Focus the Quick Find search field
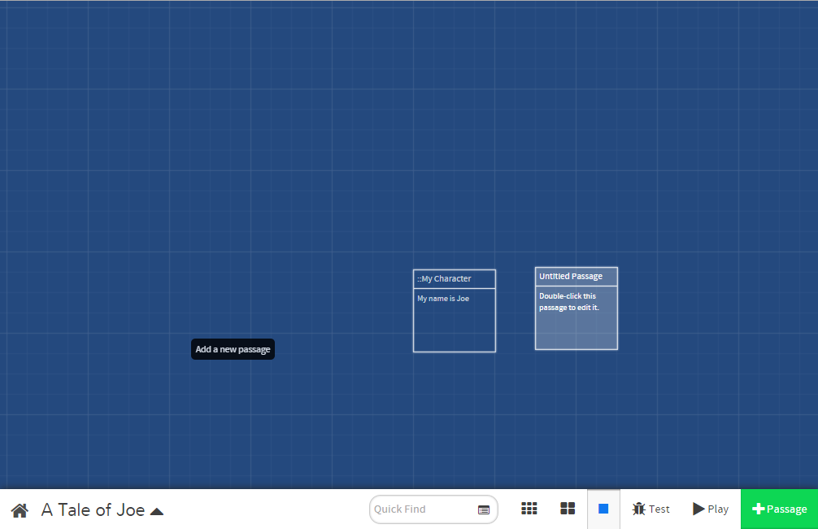Viewport: 818px width, 529px height. click(421, 509)
